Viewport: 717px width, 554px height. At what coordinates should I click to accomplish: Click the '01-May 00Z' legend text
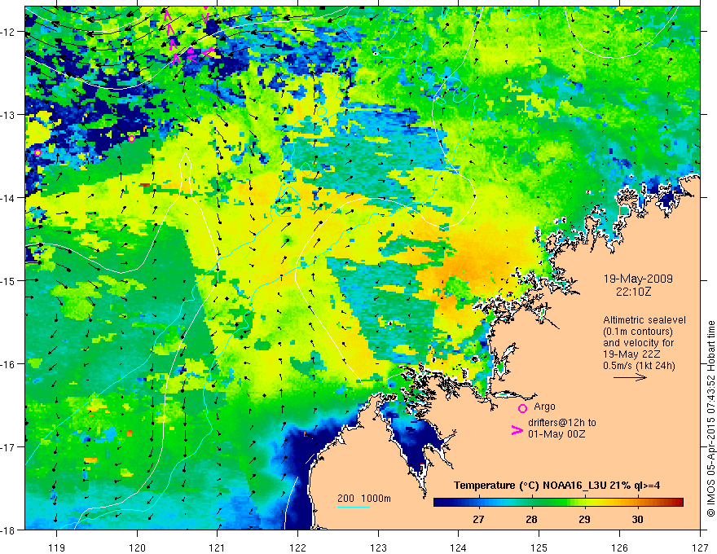tap(556, 434)
